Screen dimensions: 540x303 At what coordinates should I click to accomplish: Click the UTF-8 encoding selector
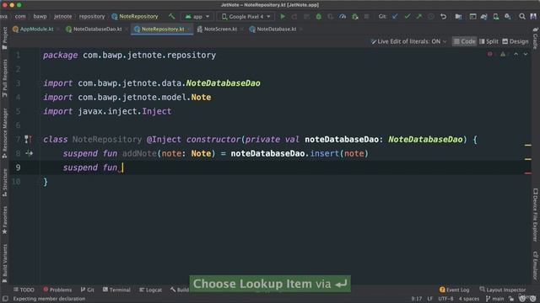pyautogui.click(x=445, y=299)
